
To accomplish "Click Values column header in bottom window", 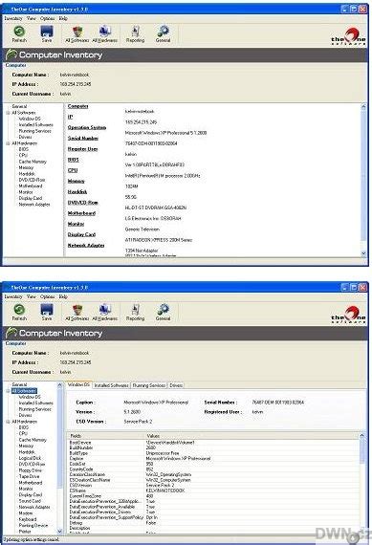I will pos(252,436).
